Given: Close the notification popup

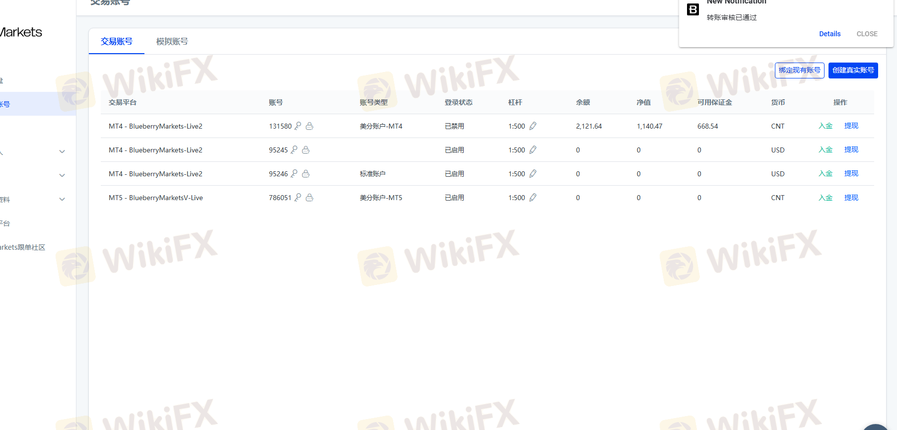Looking at the screenshot, I should pyautogui.click(x=867, y=34).
